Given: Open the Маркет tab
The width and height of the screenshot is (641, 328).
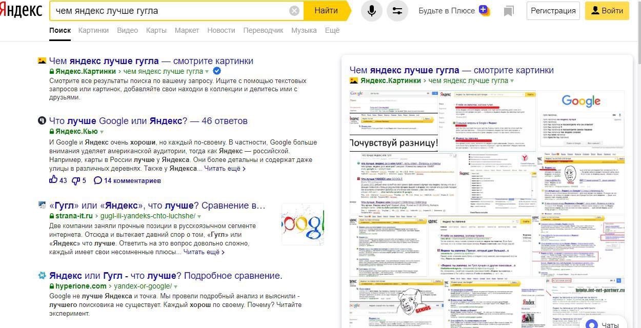Looking at the screenshot, I should pyautogui.click(x=187, y=30).
